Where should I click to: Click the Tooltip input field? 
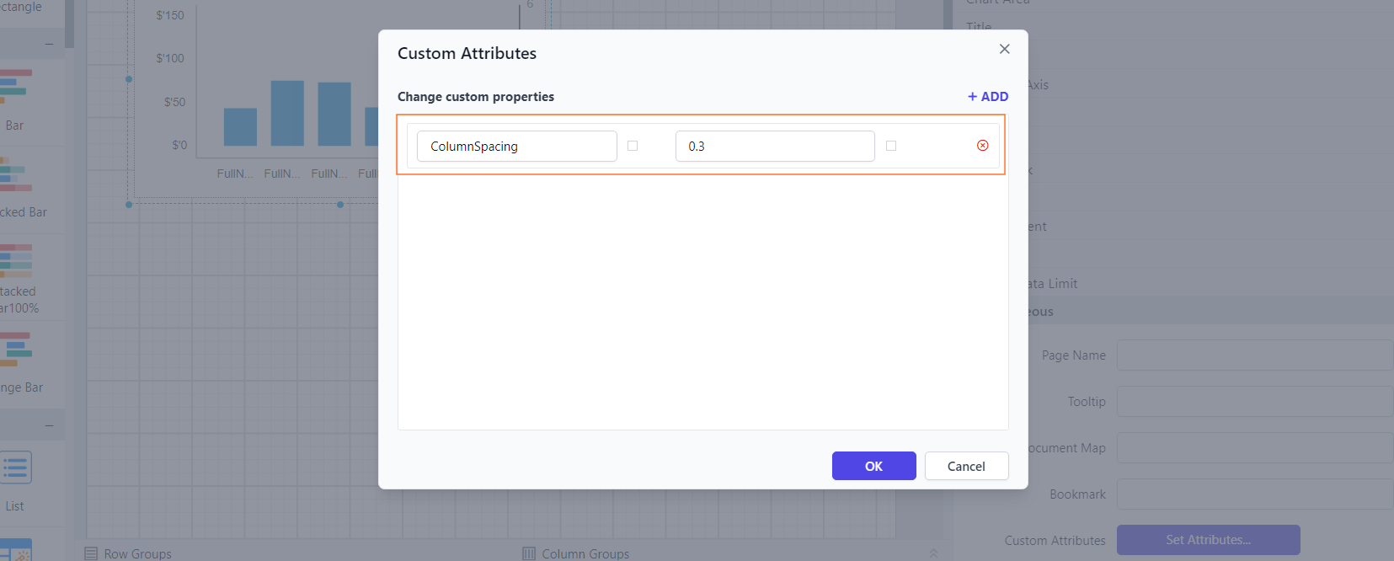(1254, 402)
